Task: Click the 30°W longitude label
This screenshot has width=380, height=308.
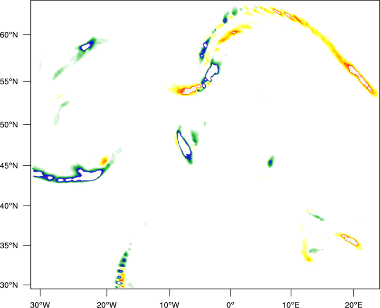Action: pos(40,305)
